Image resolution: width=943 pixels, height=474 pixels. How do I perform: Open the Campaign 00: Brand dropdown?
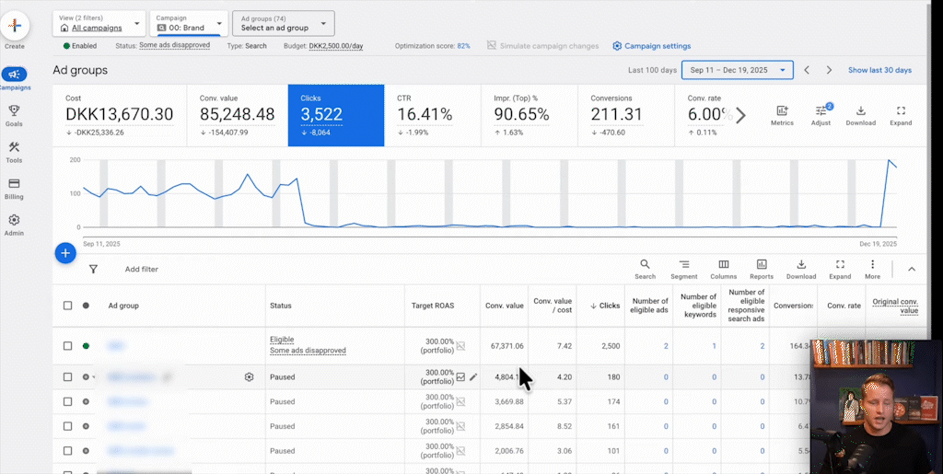click(189, 23)
